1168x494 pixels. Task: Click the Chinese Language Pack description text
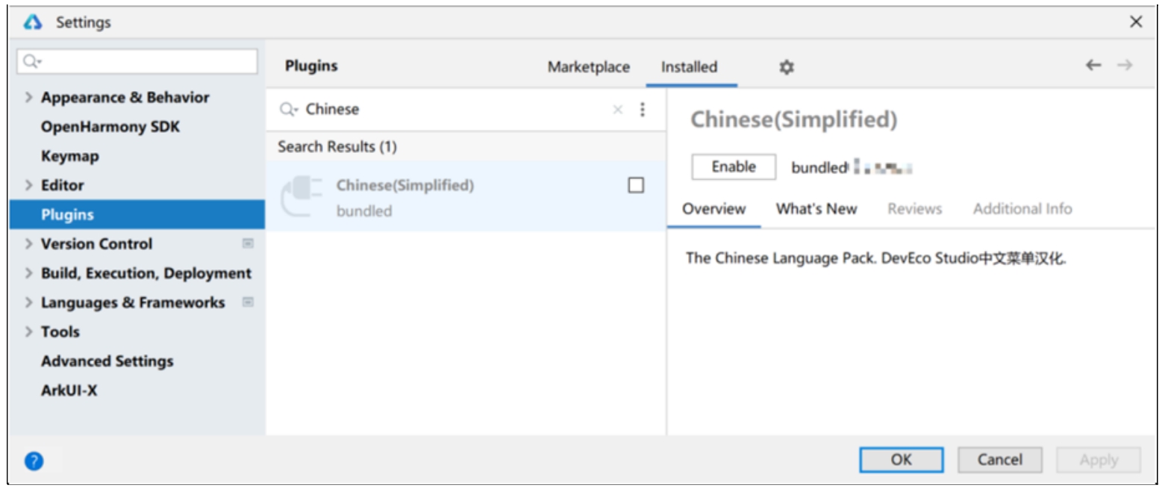(876, 259)
